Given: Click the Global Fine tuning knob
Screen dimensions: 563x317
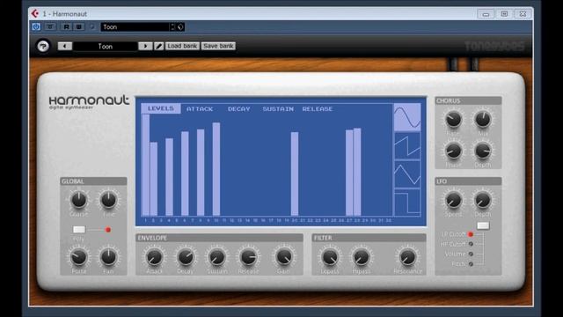Looking at the screenshot, I should coord(108,201).
